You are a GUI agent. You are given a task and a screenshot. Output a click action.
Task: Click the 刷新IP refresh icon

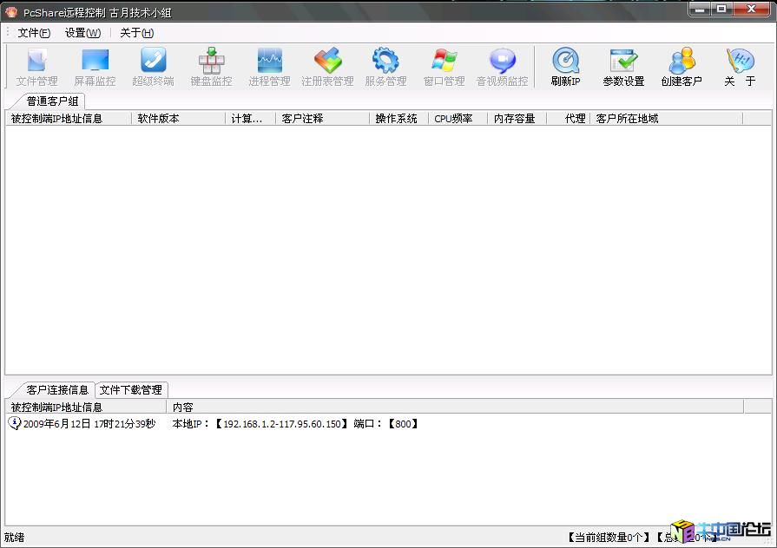565,68
